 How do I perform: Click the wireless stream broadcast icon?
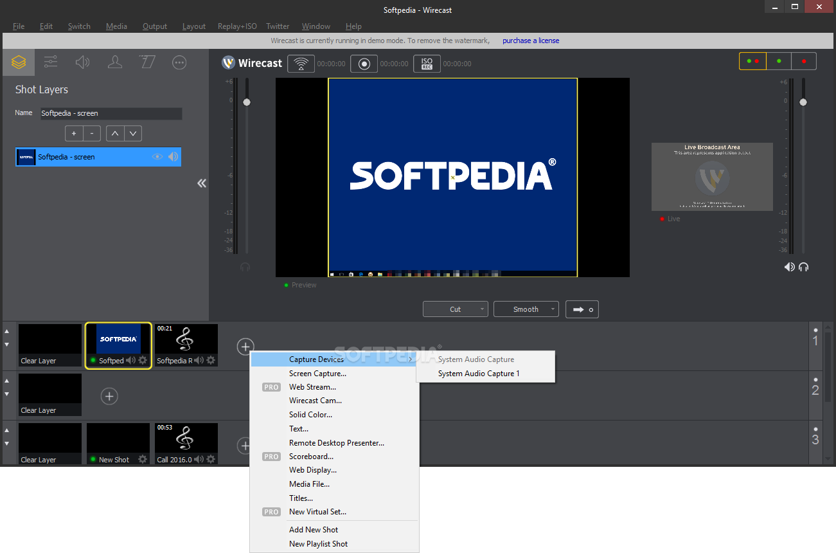pos(301,64)
